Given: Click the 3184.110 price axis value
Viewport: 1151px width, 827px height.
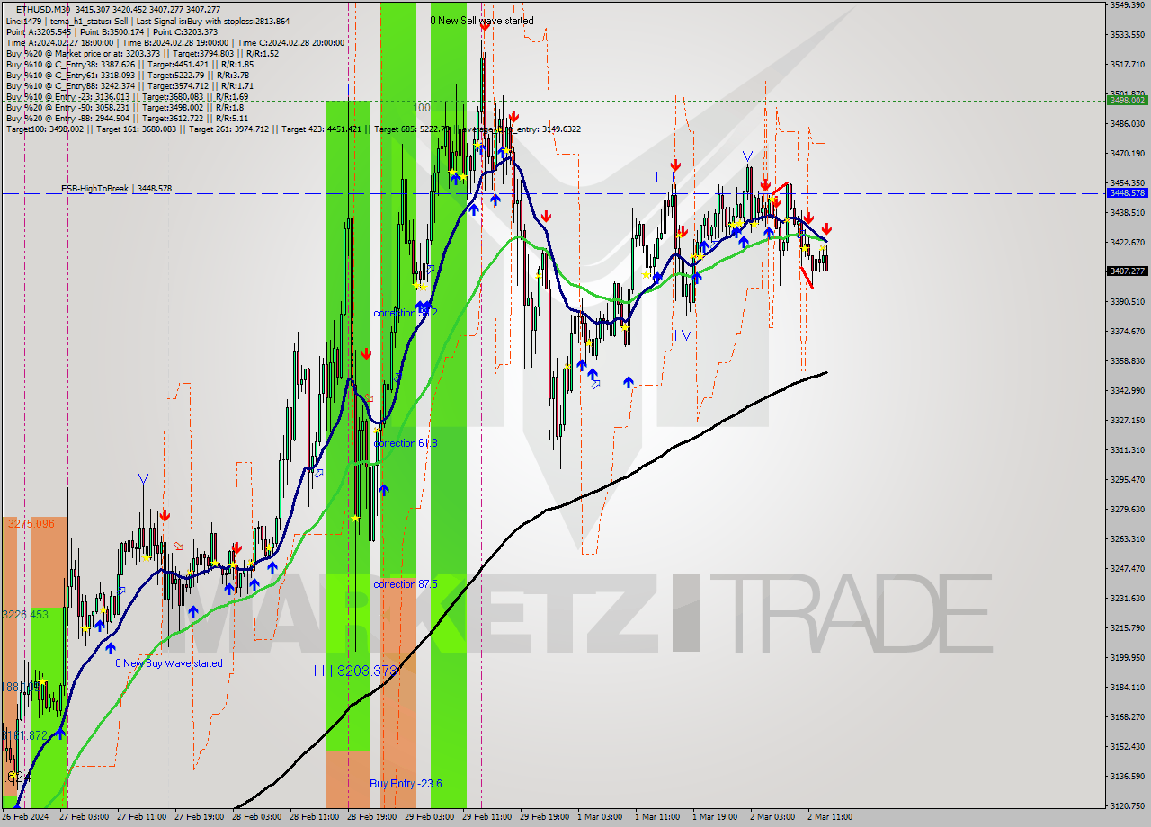Looking at the screenshot, I should [x=1127, y=688].
